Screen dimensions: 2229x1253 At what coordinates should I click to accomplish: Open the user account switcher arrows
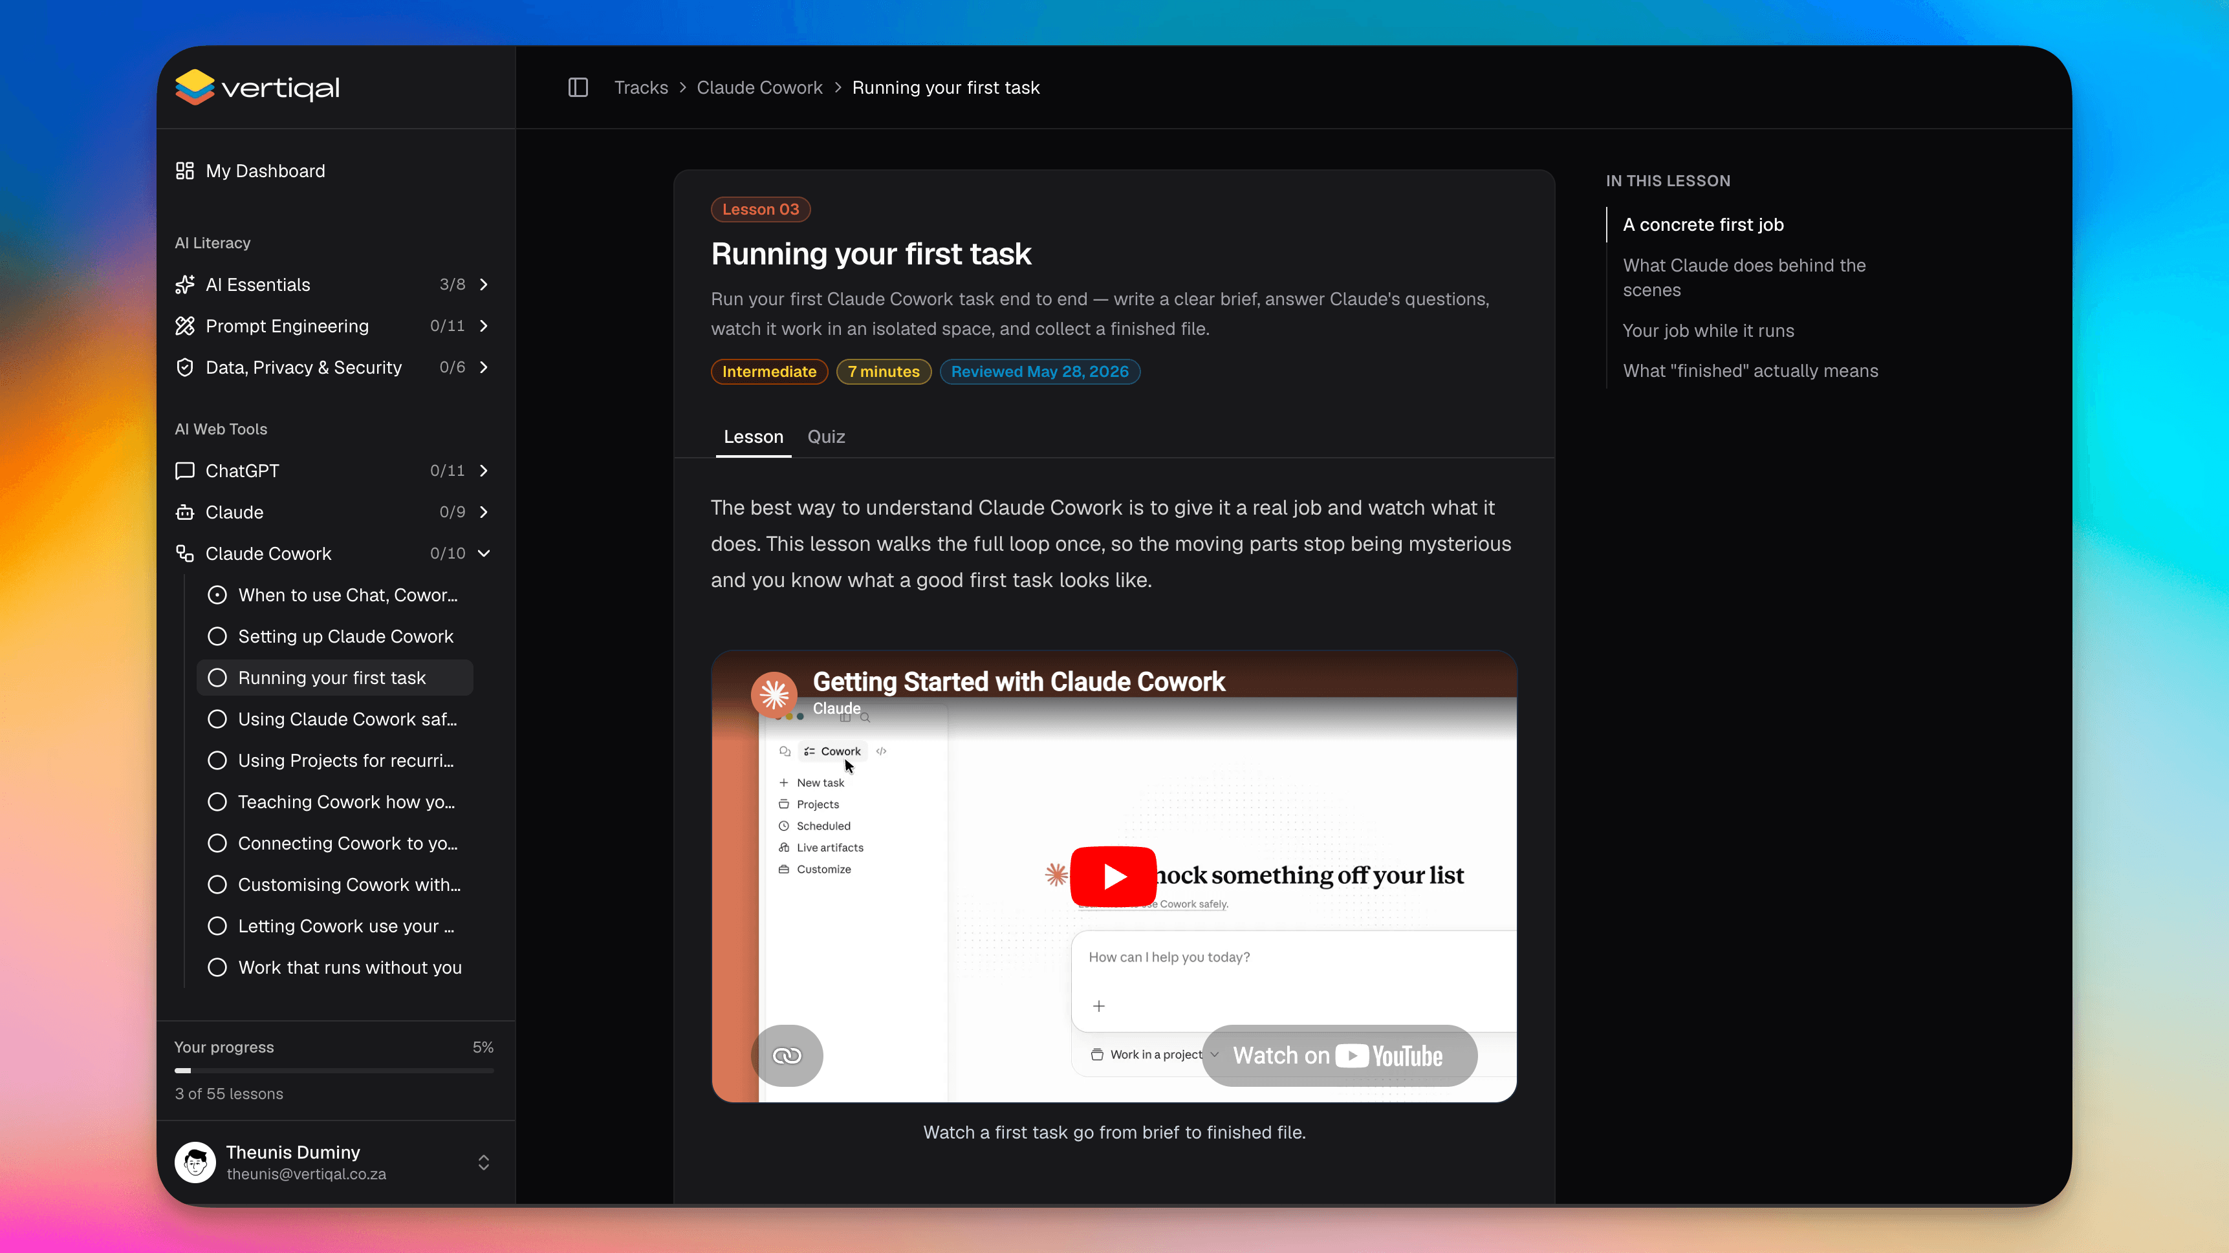[484, 1162]
